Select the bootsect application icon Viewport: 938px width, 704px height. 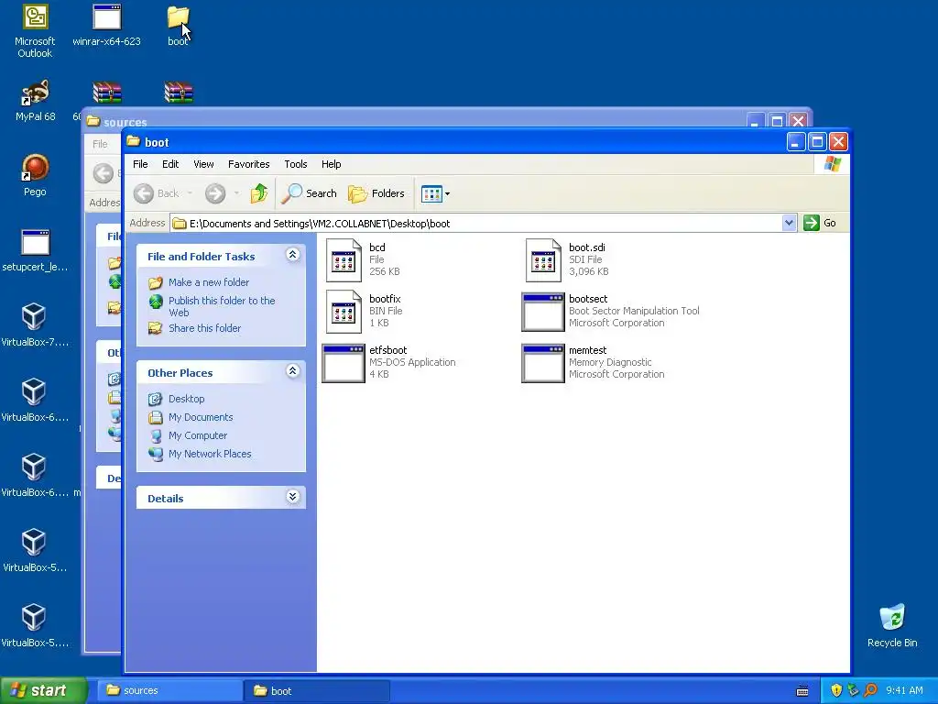click(x=542, y=312)
